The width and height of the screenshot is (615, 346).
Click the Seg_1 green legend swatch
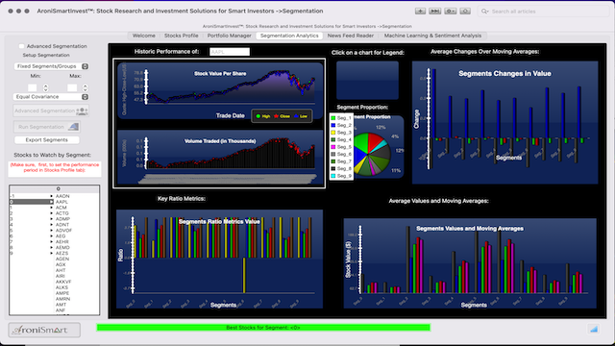pos(333,118)
